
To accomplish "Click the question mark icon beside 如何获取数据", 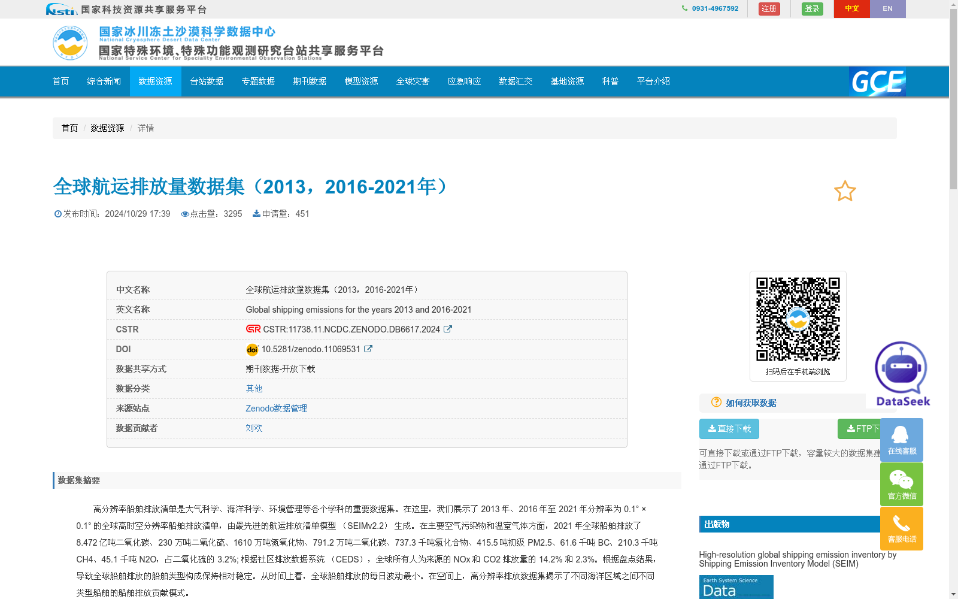I will coord(716,402).
